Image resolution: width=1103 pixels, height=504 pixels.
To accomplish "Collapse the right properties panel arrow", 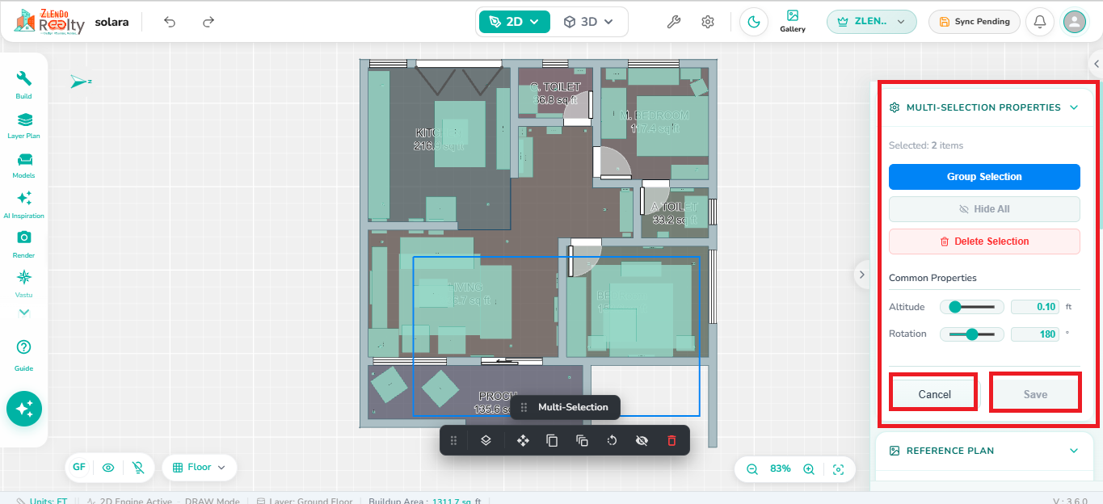I will (861, 275).
